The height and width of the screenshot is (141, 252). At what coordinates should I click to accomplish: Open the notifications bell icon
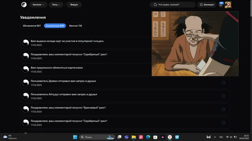pos(221,5)
